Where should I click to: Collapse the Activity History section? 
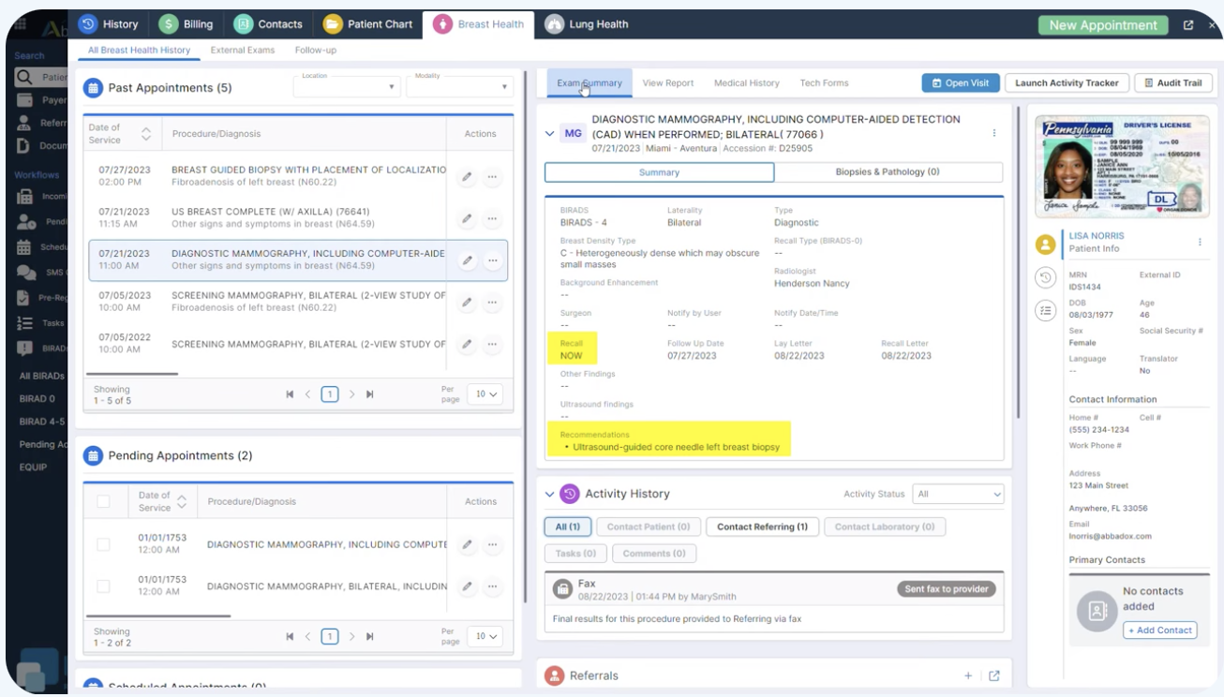[x=549, y=494]
